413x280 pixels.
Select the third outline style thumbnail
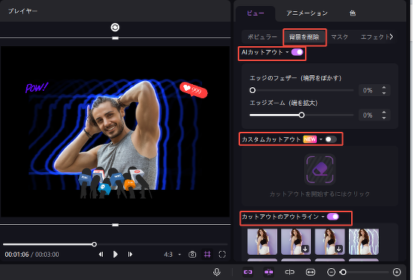pos(330,241)
